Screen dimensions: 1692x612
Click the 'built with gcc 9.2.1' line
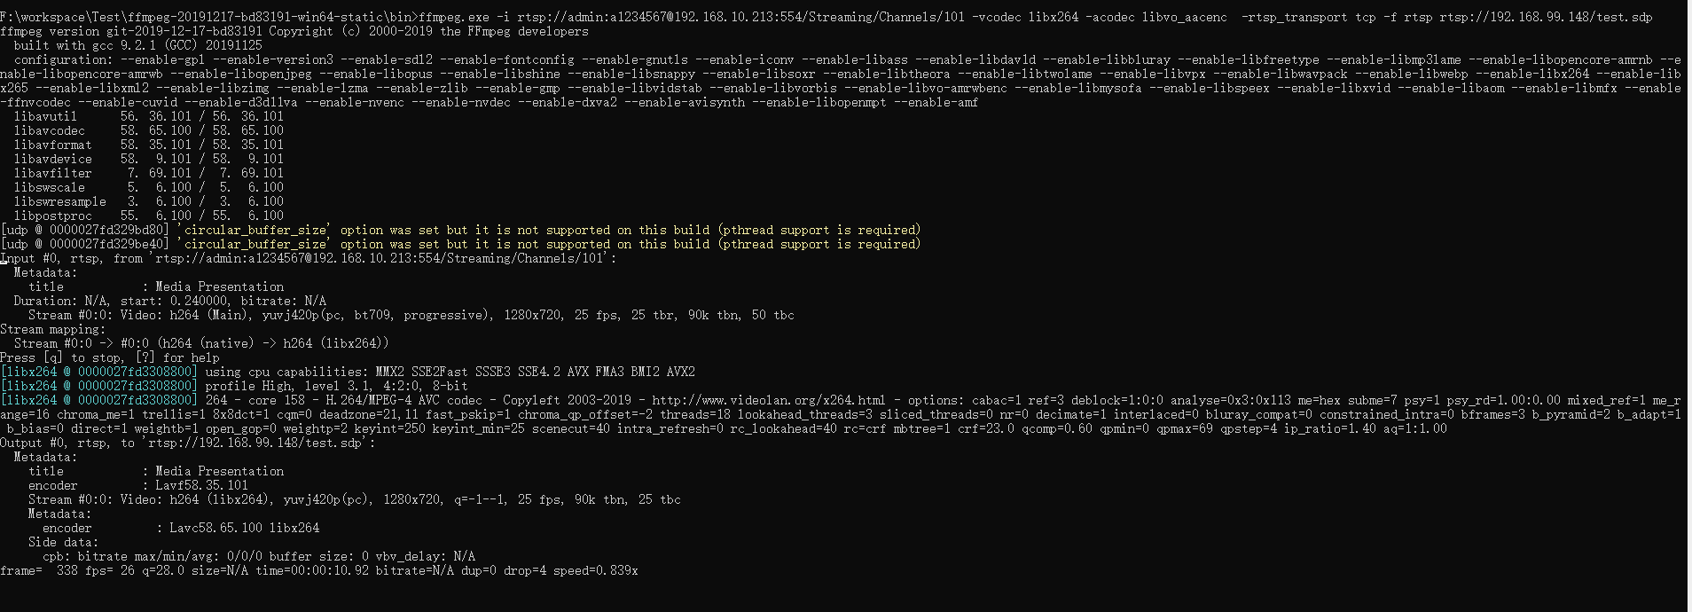pos(137,45)
